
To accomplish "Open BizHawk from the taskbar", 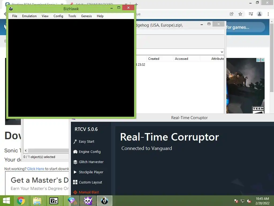I will tap(104, 201).
